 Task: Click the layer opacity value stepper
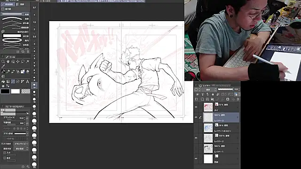click(x=239, y=90)
